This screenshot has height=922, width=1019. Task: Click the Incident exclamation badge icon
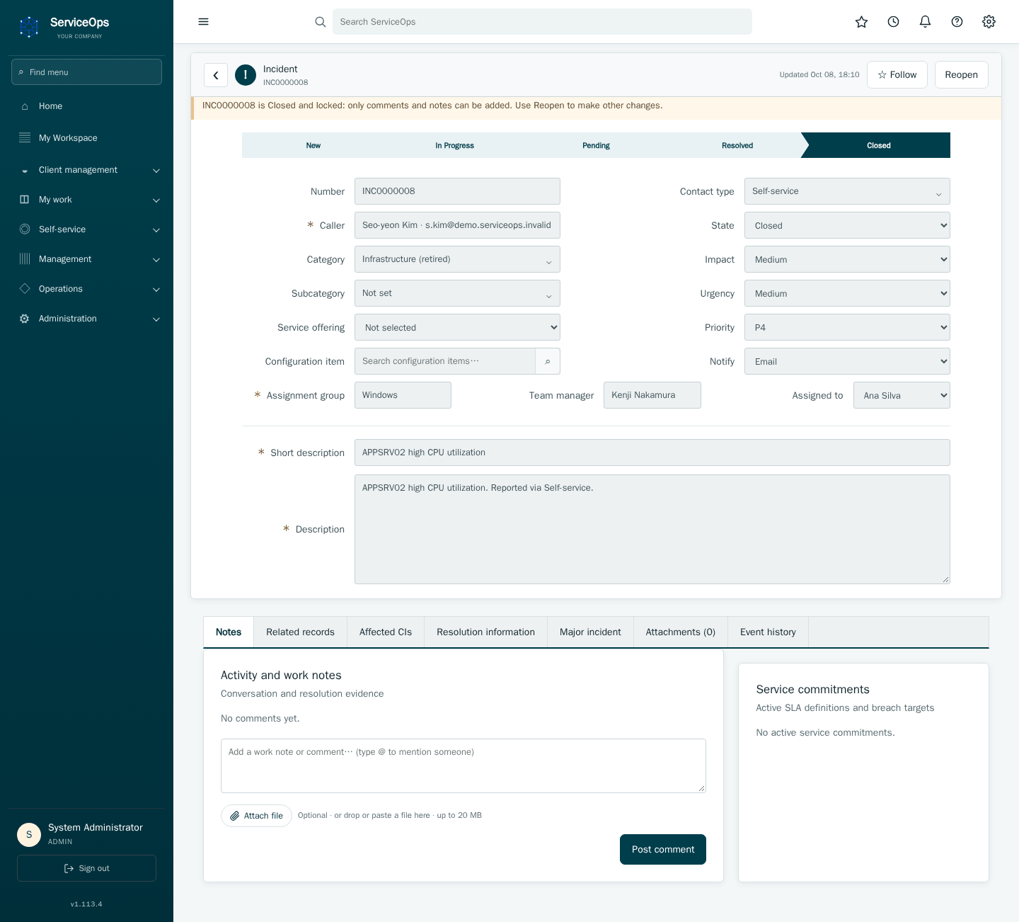[246, 75]
